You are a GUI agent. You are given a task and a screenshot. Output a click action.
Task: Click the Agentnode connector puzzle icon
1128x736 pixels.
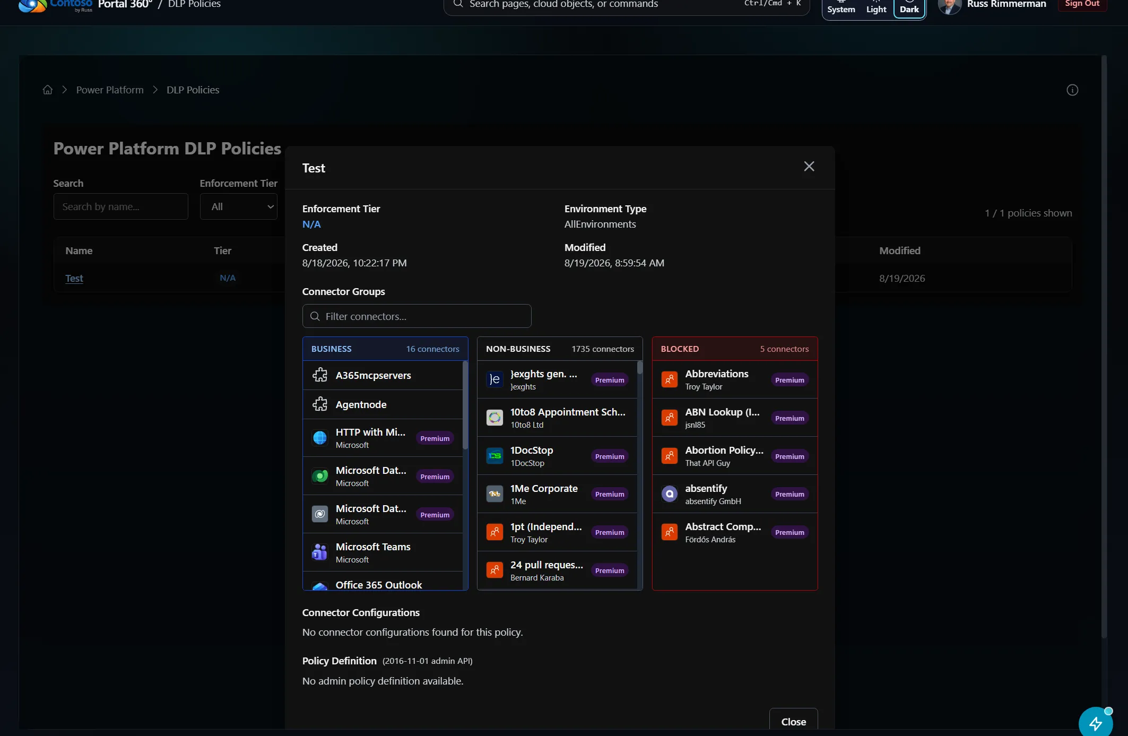point(320,404)
